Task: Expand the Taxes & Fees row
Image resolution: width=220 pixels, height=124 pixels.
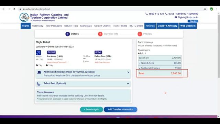Action: (159, 63)
